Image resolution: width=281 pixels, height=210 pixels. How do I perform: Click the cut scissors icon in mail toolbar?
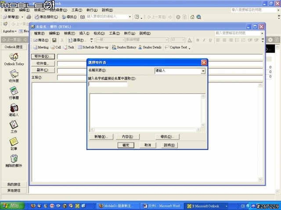pos(62,40)
